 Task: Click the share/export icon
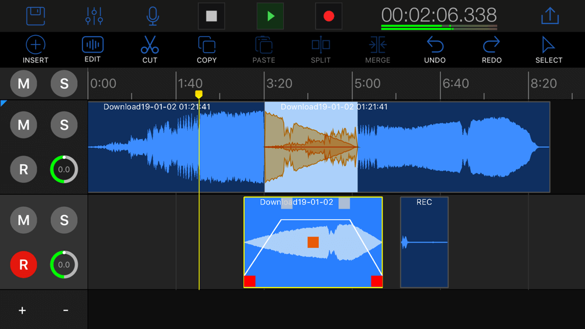(550, 16)
